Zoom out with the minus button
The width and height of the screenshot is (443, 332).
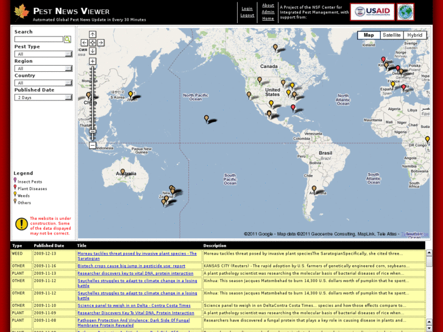[93, 145]
